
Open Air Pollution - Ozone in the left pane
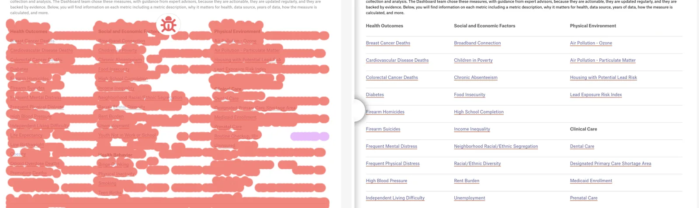pos(235,41)
